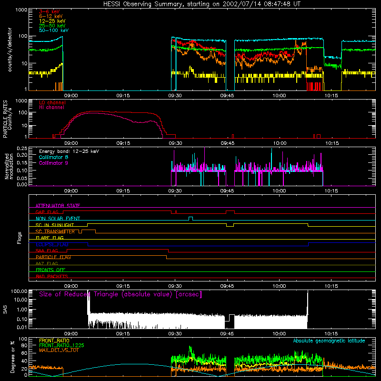Click the 'Absolute geomagnetic latitude' label

[329, 341]
